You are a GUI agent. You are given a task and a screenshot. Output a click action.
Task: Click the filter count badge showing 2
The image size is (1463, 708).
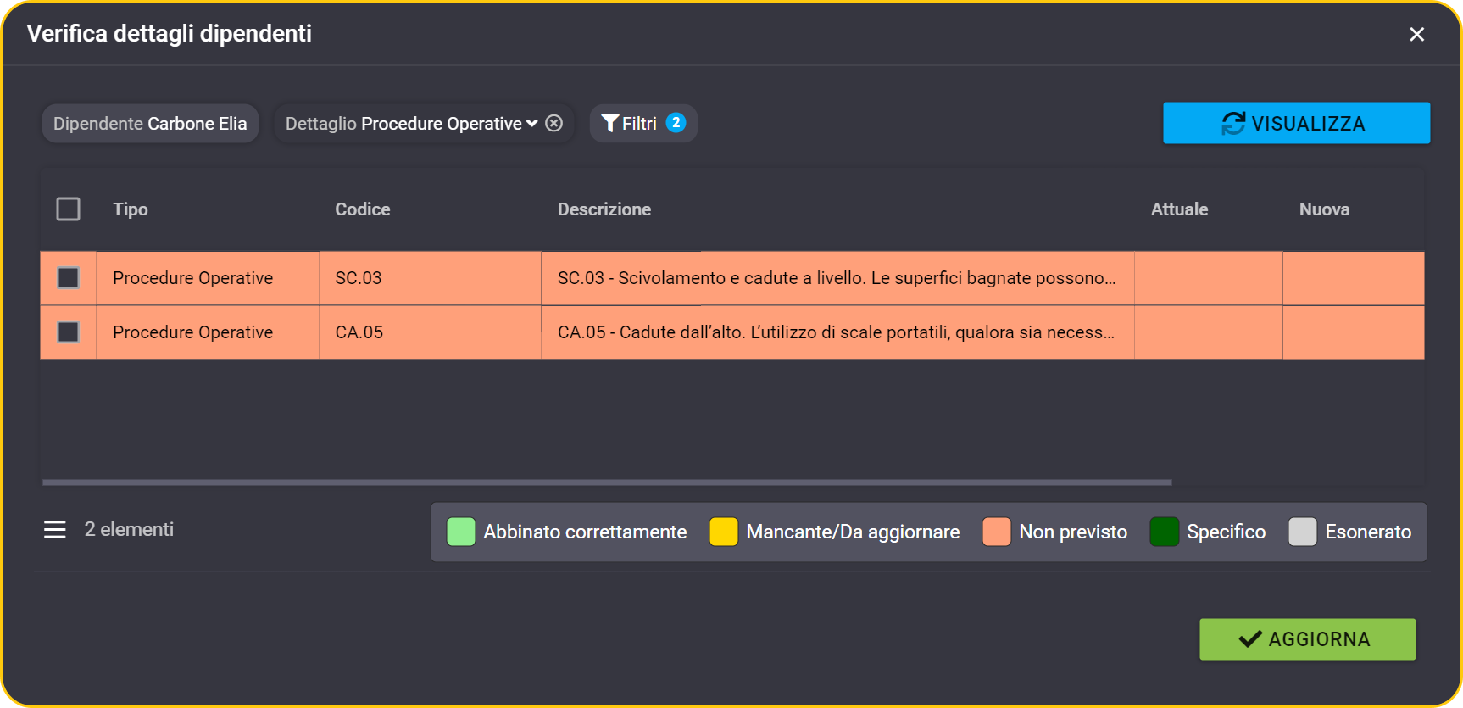point(676,122)
